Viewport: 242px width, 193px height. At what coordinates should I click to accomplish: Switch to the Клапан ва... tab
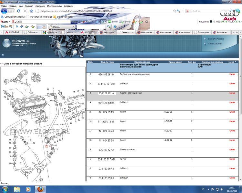point(221,32)
